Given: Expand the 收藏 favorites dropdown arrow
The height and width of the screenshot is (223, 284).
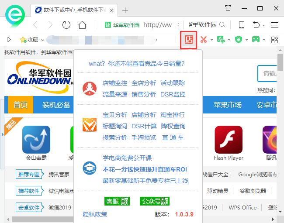Looking at the screenshot, I should pos(43,40).
